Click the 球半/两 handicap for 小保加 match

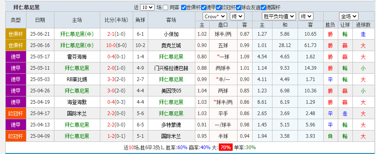click(x=223, y=34)
